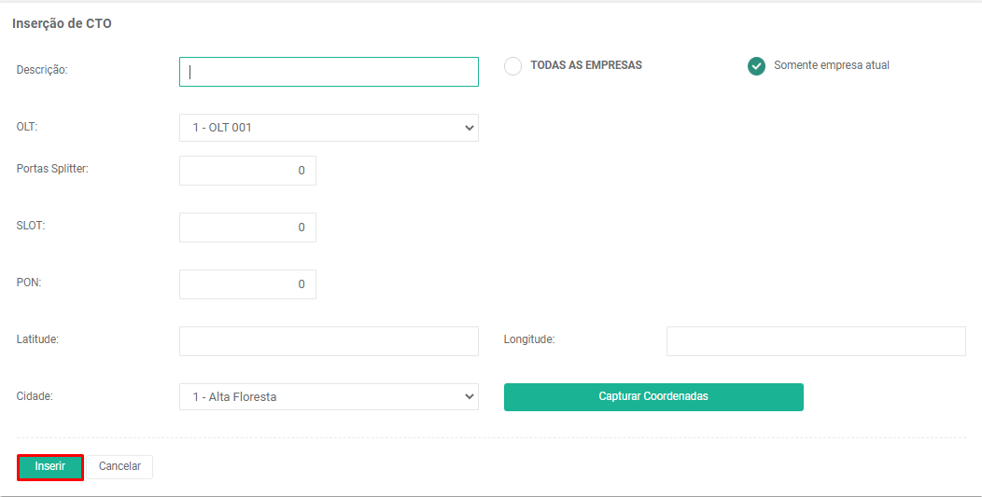Viewport: 982px width, 497px height.
Task: Focus the SLOT number field
Action: tap(247, 228)
